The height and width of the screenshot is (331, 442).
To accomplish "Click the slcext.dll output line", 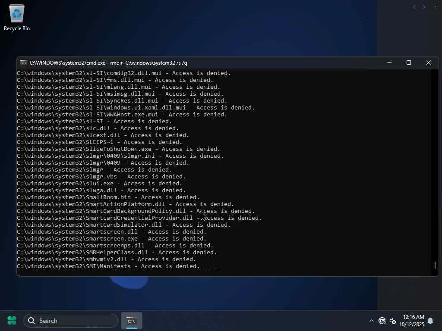I will click(103, 135).
